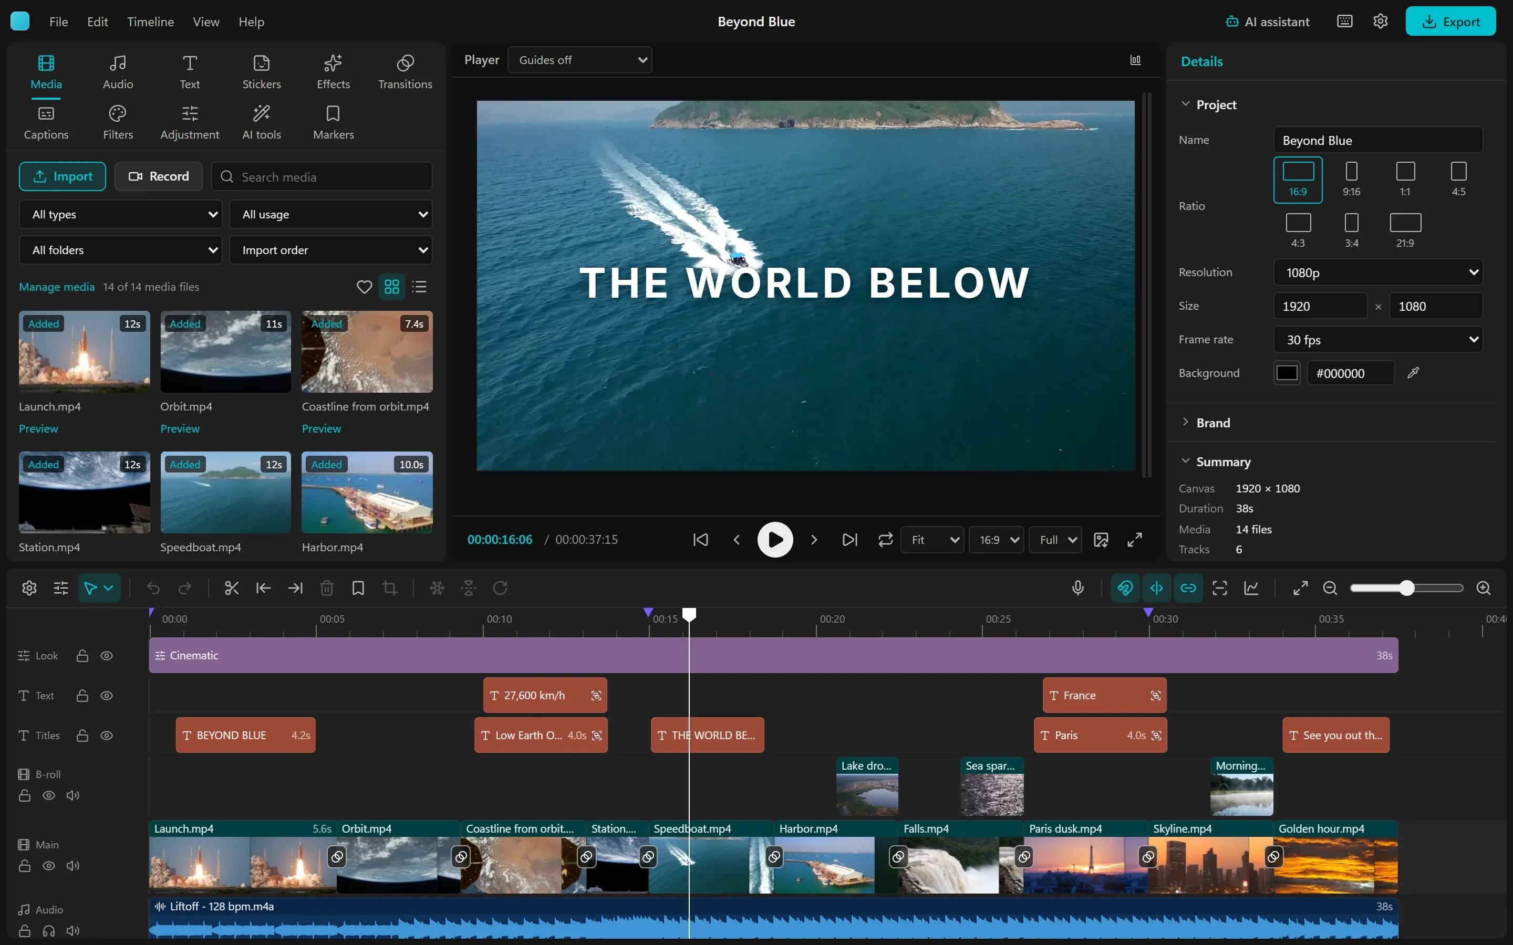
Task: Open the View menu
Action: click(x=206, y=21)
